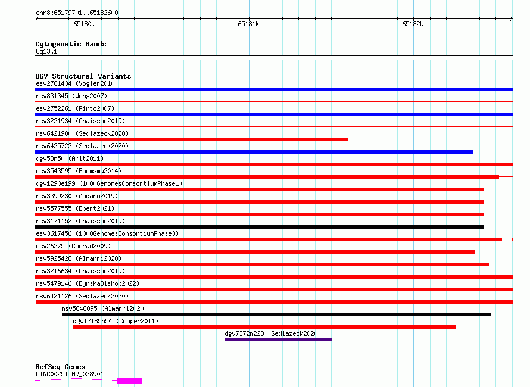
Task: Open dgv1290e199 (1000GenomesConsortiumPhase1) label
Action: point(109,183)
